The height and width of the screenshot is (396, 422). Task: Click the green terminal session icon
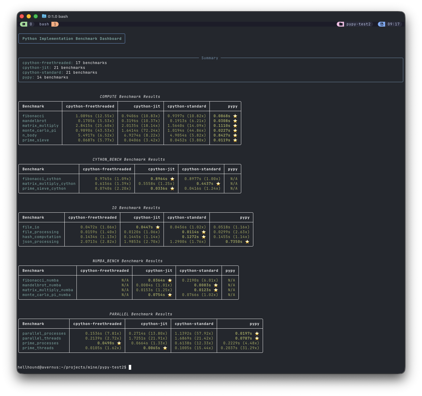point(24,24)
